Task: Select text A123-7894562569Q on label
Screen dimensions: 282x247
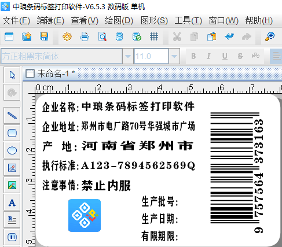Action: [x=138, y=165]
